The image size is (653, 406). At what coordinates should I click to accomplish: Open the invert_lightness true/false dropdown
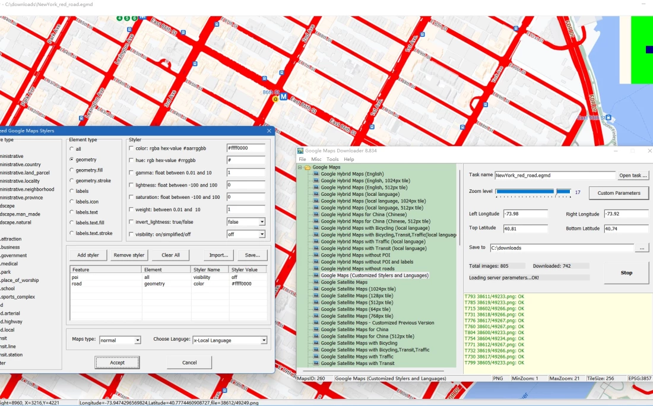pos(262,222)
